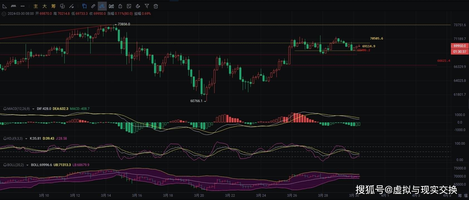Click the J:28.58 value

(61, 139)
